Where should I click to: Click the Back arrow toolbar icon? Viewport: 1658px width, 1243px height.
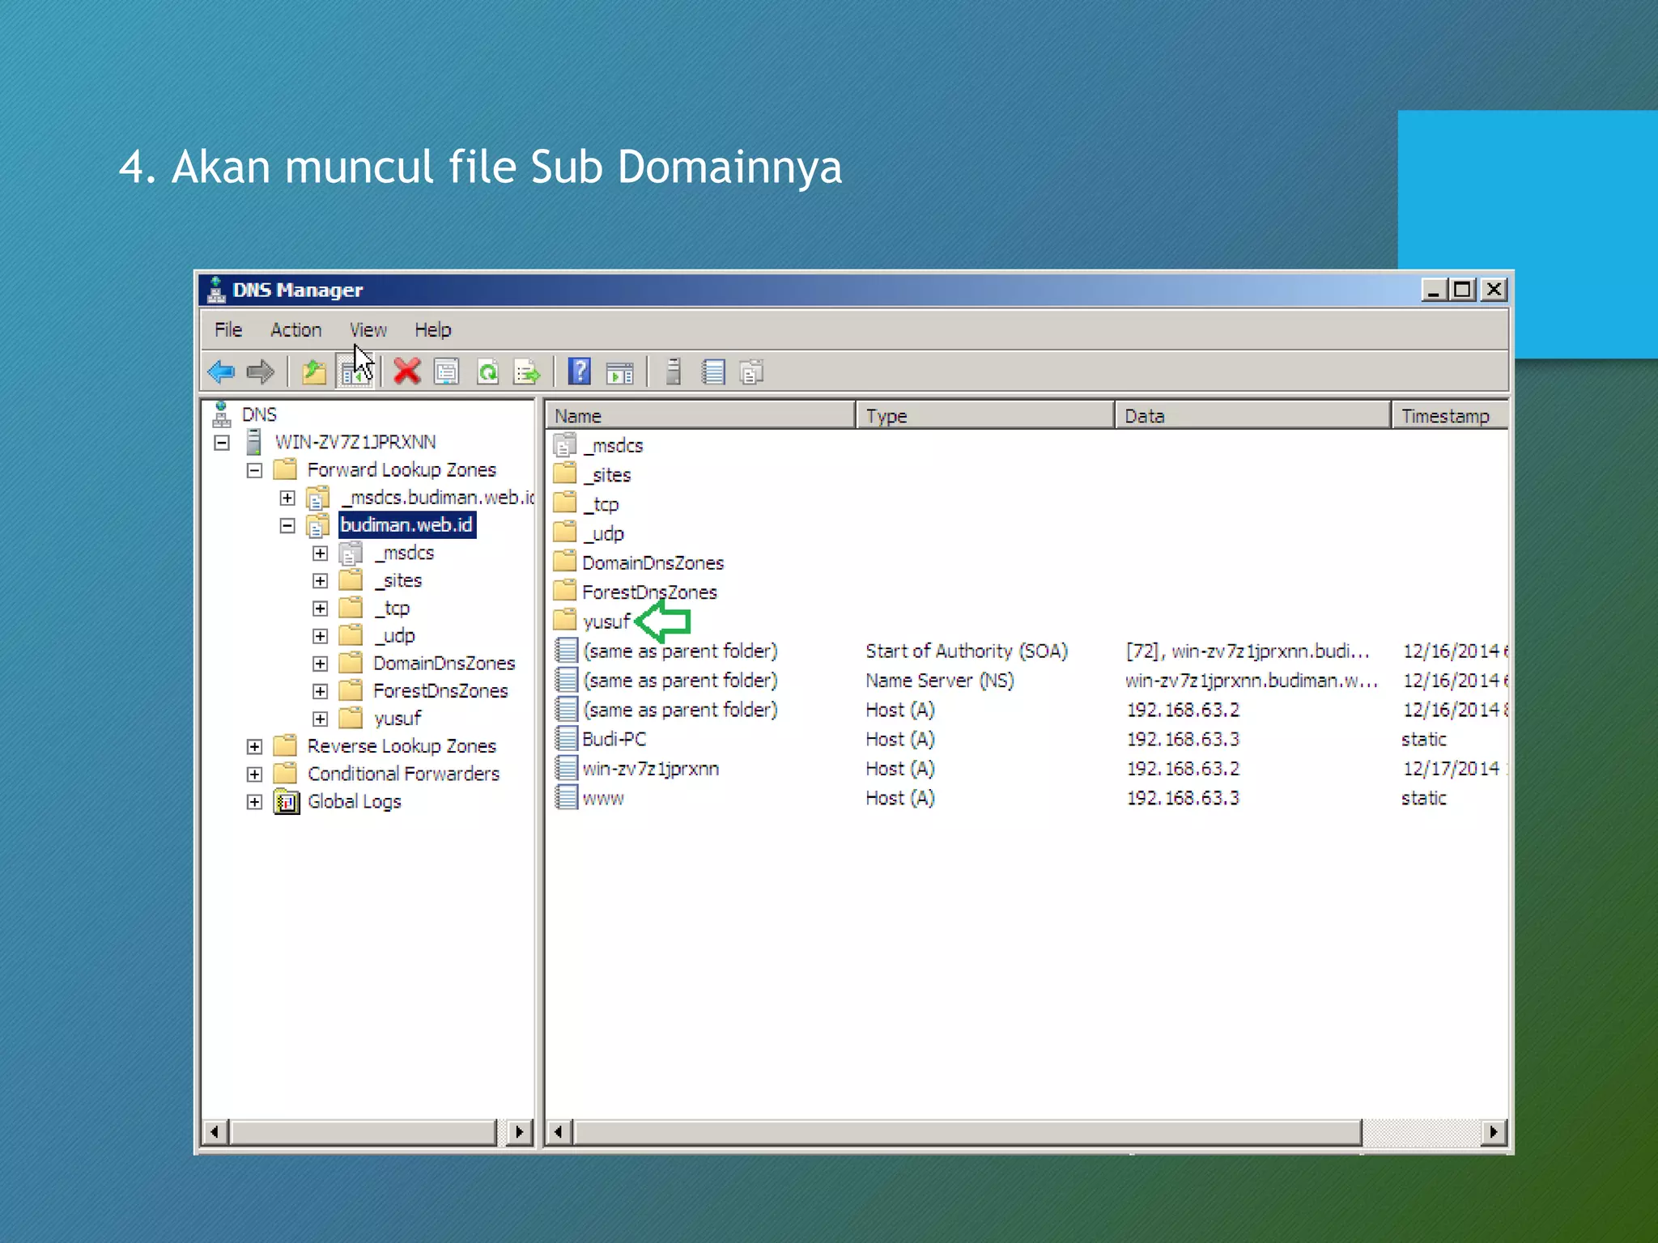[221, 372]
